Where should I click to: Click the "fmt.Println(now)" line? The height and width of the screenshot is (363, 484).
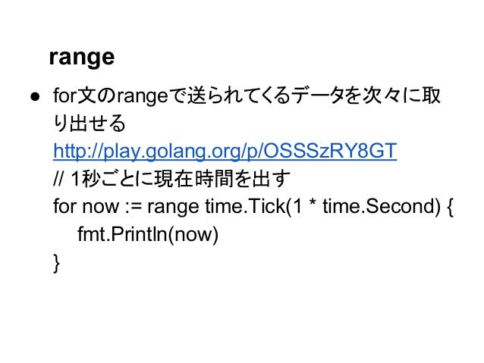click(x=148, y=234)
